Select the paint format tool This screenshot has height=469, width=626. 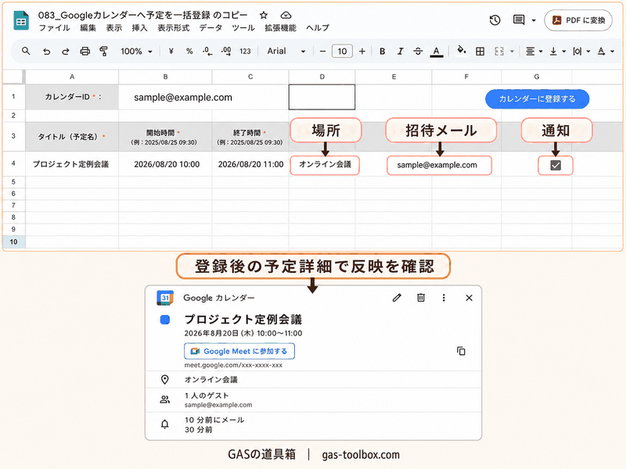click(x=104, y=51)
